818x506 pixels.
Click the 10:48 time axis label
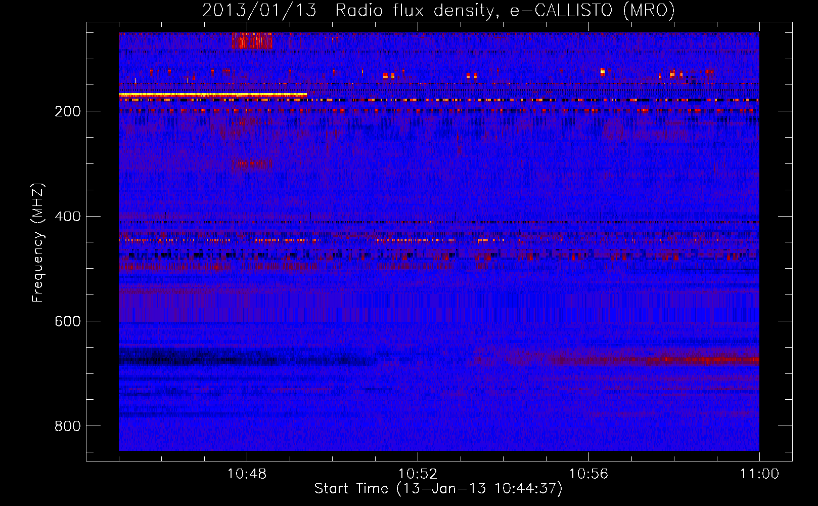coord(247,474)
